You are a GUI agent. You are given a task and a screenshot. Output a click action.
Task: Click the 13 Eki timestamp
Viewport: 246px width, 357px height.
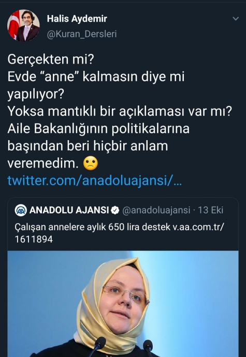coord(210,210)
